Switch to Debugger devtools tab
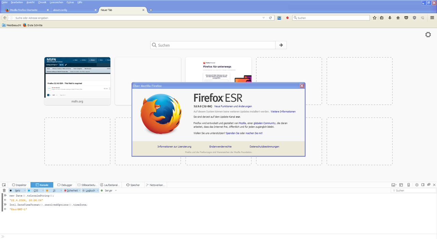The width and height of the screenshot is (437, 239). coord(65,185)
